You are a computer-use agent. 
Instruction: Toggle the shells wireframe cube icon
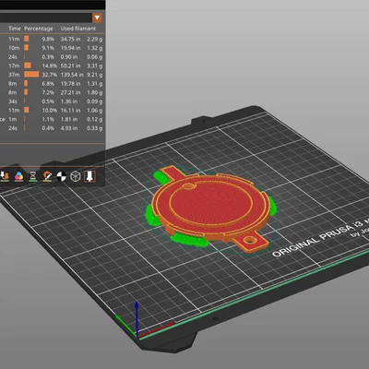tap(76, 176)
